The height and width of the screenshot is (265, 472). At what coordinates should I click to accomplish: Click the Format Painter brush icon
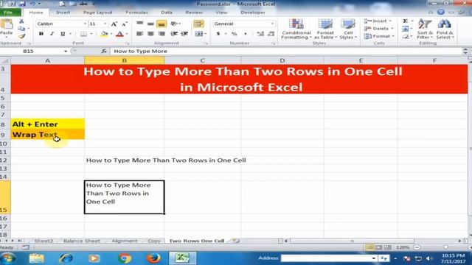pyautogui.click(x=21, y=36)
